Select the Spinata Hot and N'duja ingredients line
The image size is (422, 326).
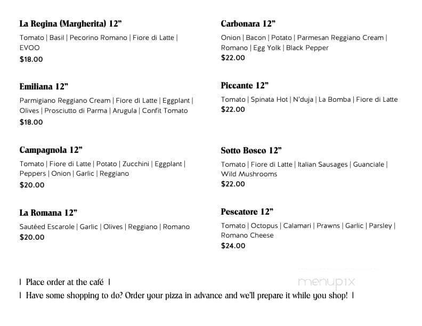309,99
